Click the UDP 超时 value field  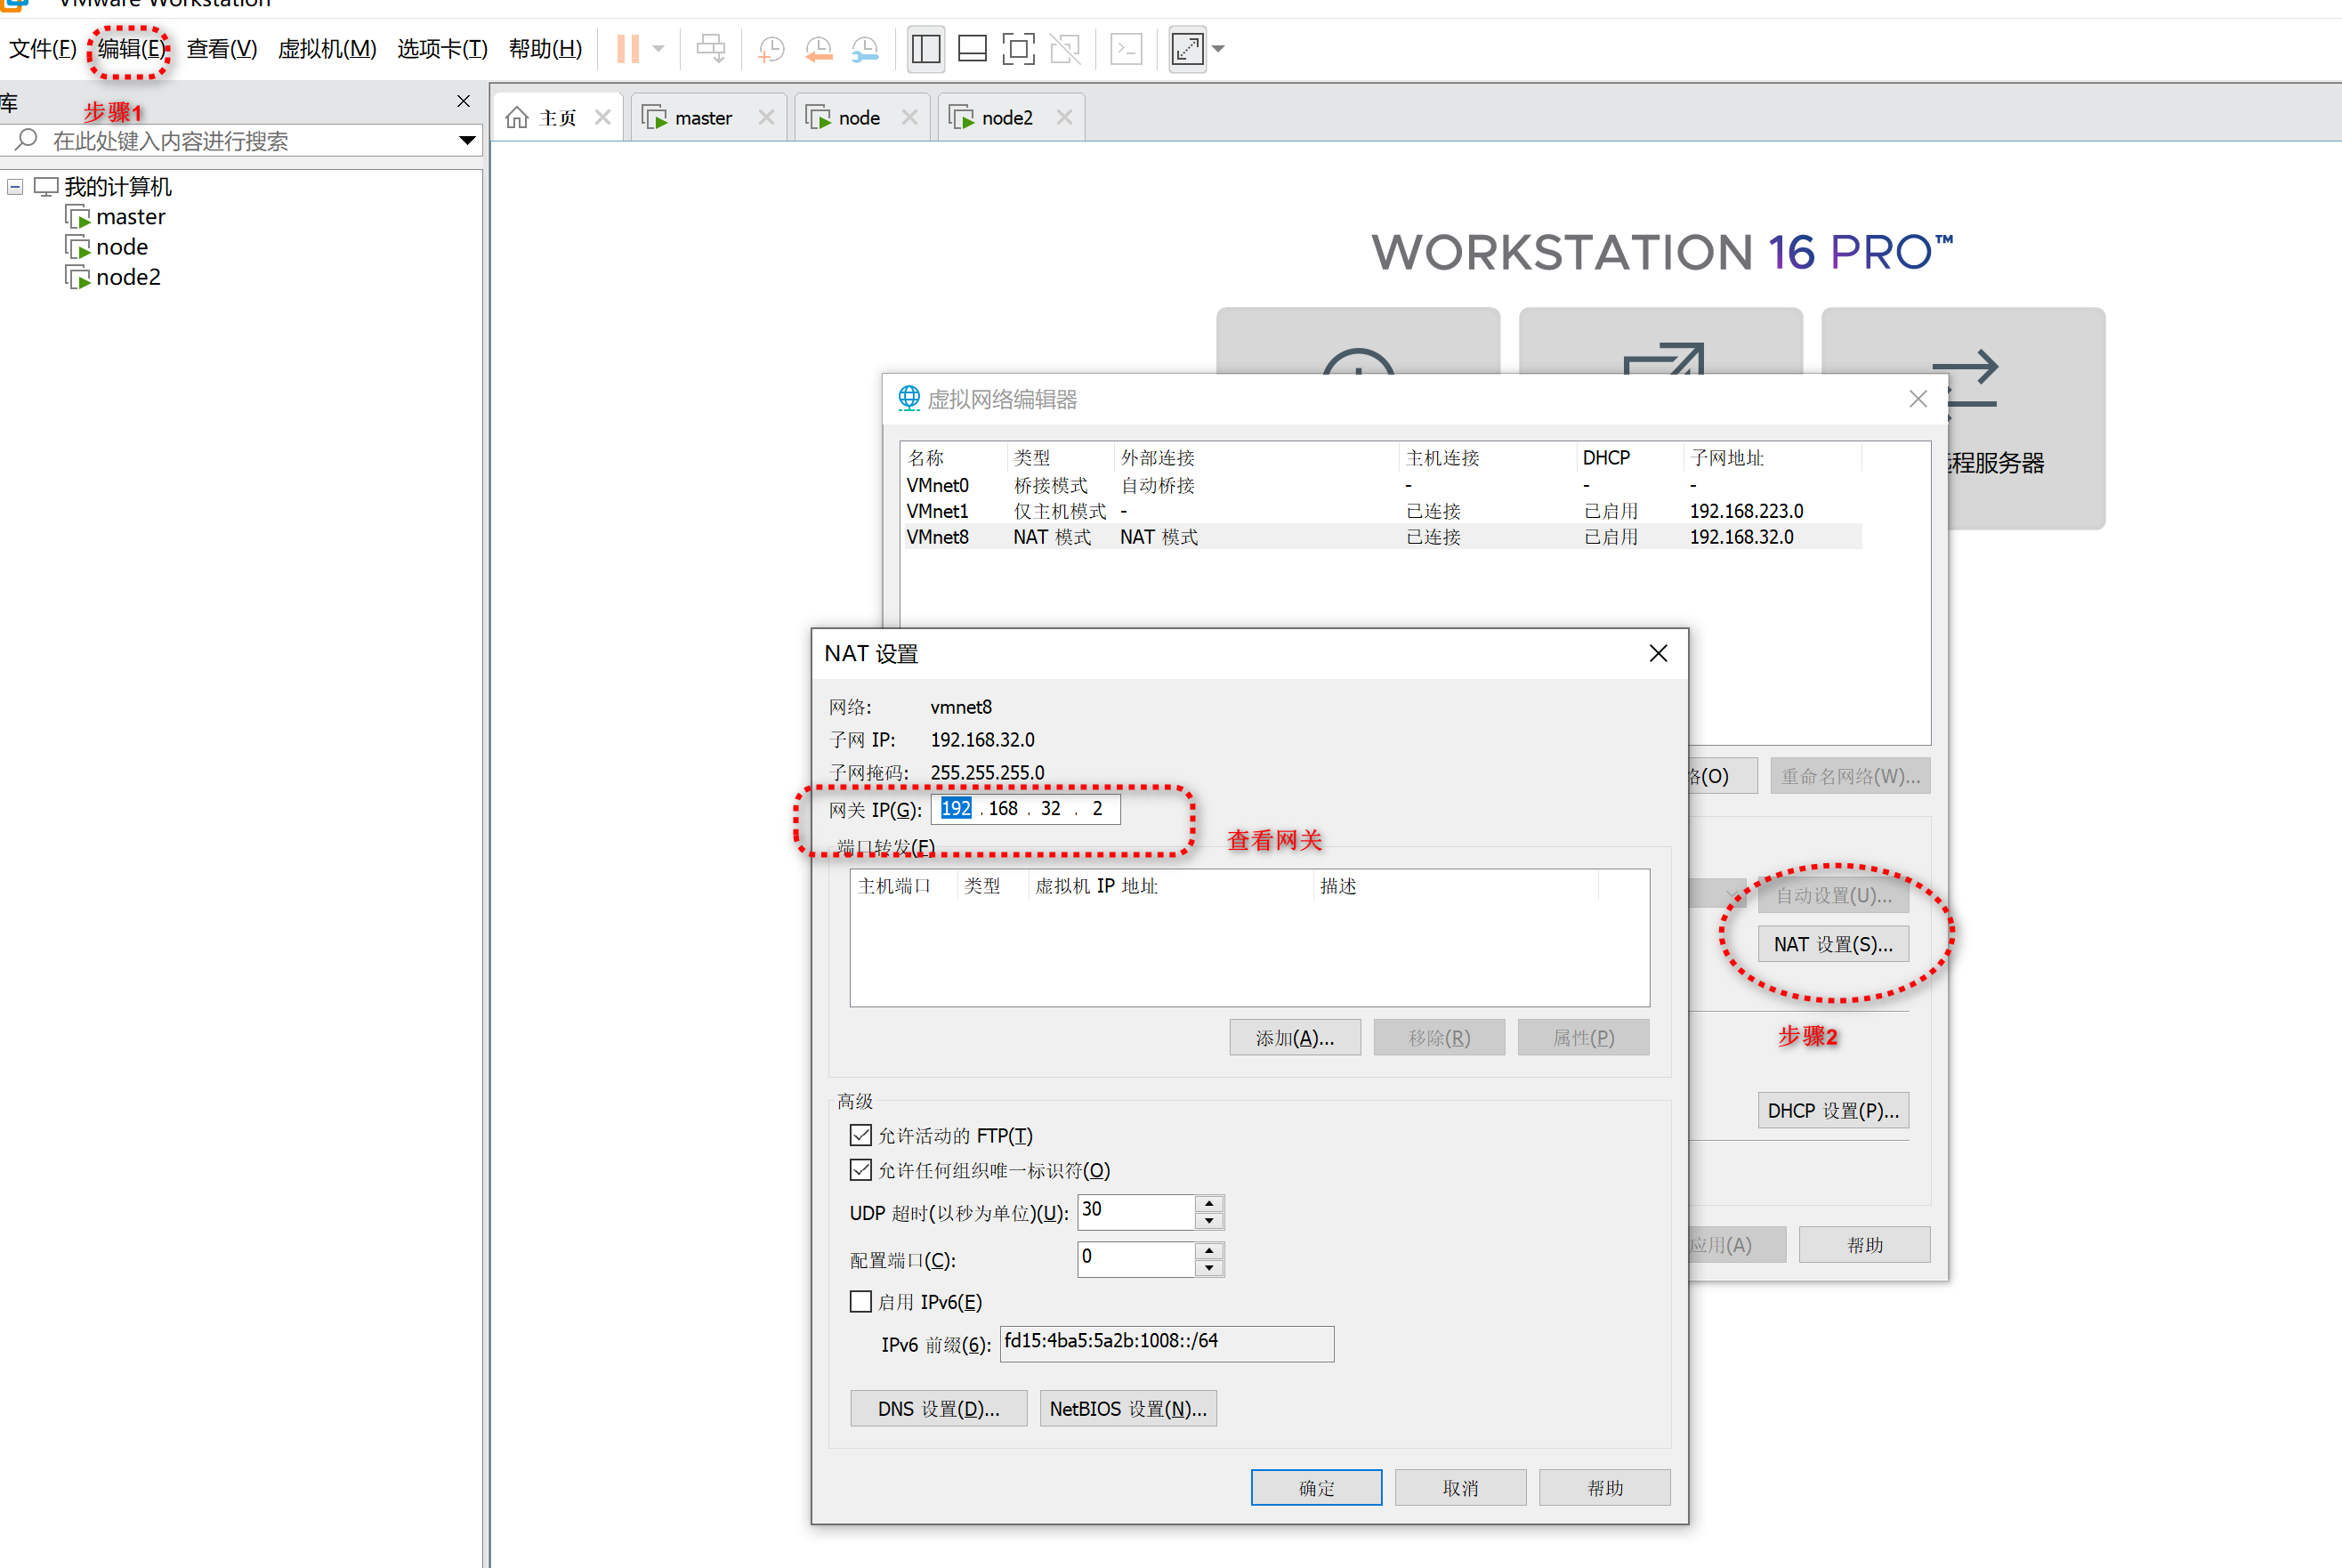click(1137, 1212)
